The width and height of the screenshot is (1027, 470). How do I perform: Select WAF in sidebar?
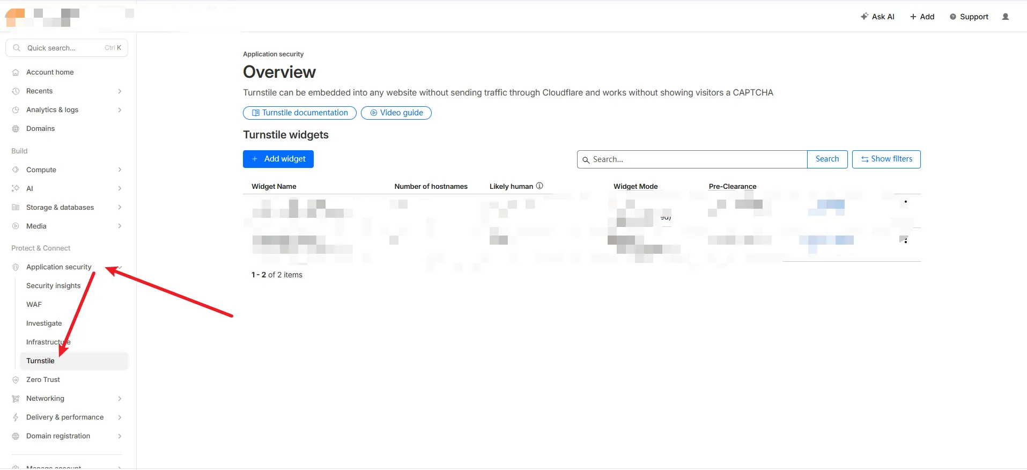click(x=34, y=305)
